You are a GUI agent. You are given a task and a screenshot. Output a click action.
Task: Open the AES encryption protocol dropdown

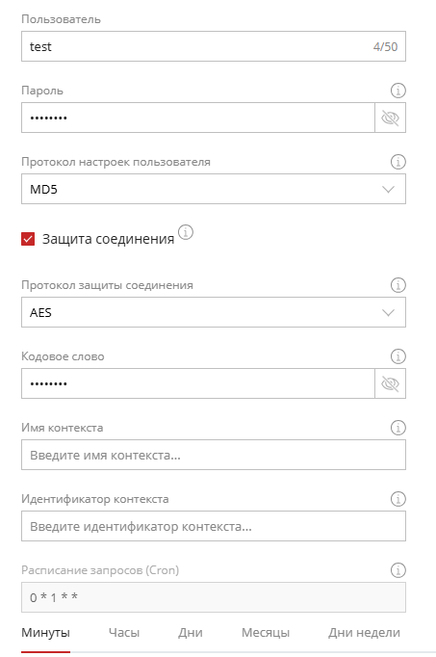point(214,312)
